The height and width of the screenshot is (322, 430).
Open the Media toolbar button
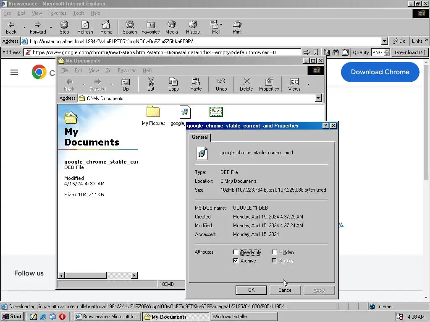pos(172,27)
